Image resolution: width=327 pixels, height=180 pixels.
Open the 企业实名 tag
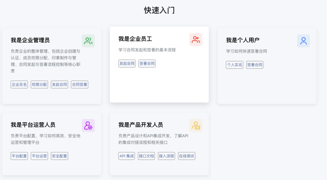(19, 84)
